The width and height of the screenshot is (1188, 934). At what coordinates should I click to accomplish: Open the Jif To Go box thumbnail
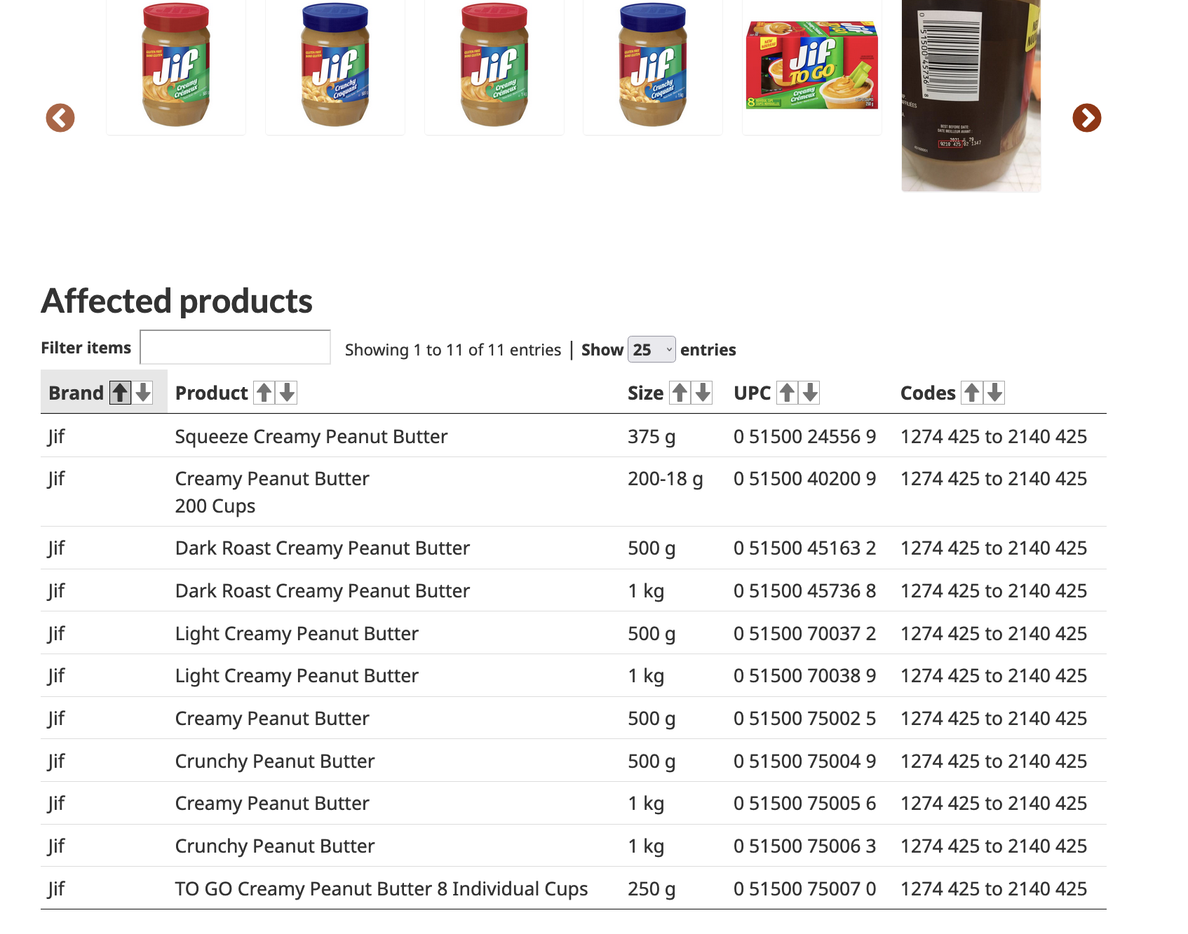coord(812,67)
